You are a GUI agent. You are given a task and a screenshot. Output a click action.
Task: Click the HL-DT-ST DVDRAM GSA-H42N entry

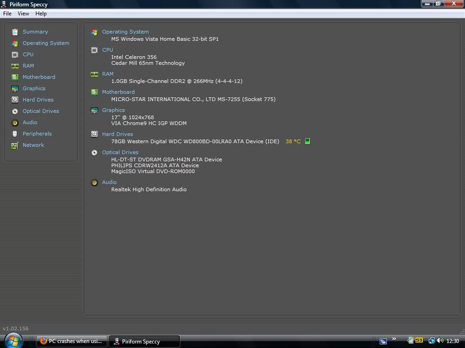click(167, 159)
